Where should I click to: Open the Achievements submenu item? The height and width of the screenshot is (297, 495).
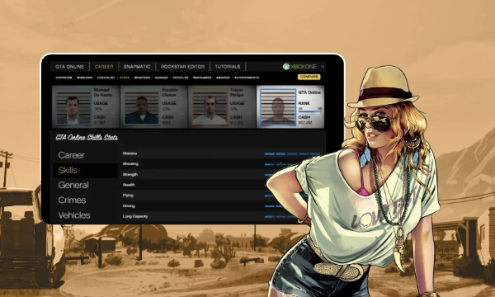[x=247, y=78]
